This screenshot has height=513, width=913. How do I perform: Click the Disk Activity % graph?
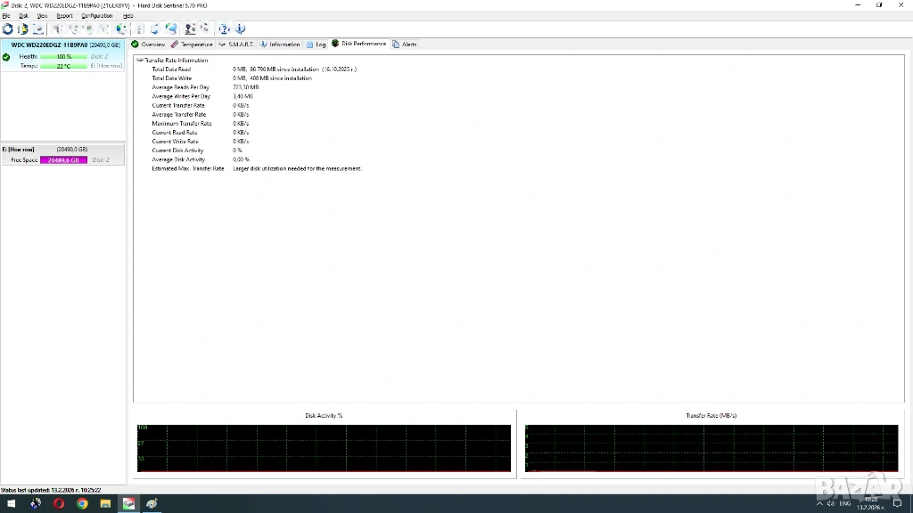(324, 448)
